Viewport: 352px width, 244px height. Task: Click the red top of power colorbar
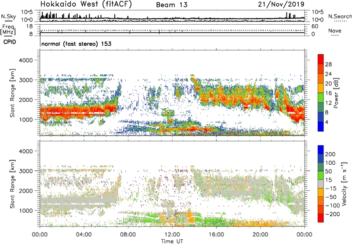pos(321,59)
